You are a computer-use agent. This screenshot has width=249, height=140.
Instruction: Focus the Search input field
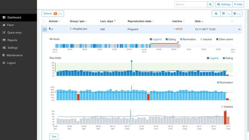pos(191,4)
